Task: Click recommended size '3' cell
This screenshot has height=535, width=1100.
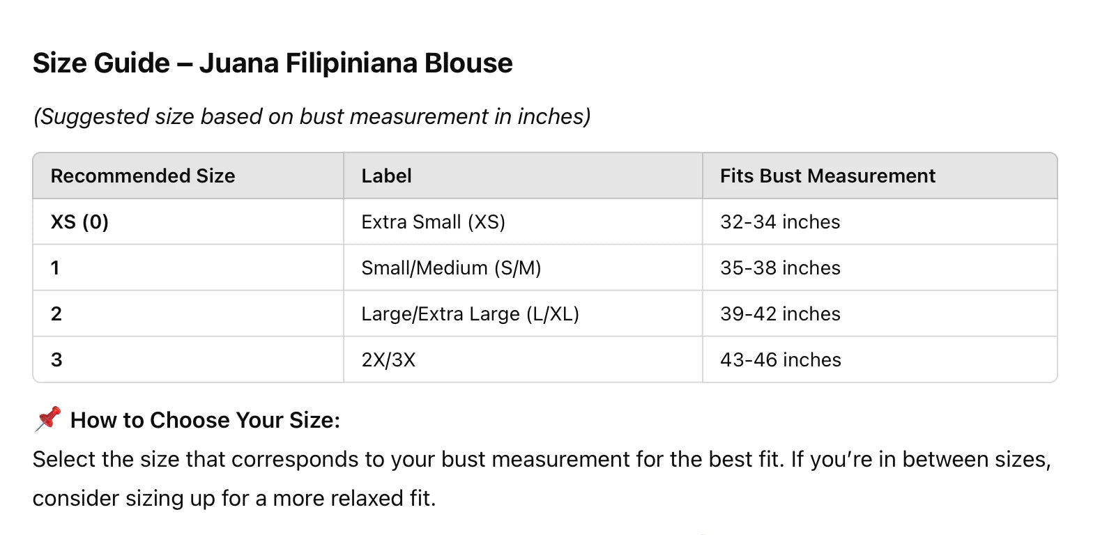Action: click(56, 360)
